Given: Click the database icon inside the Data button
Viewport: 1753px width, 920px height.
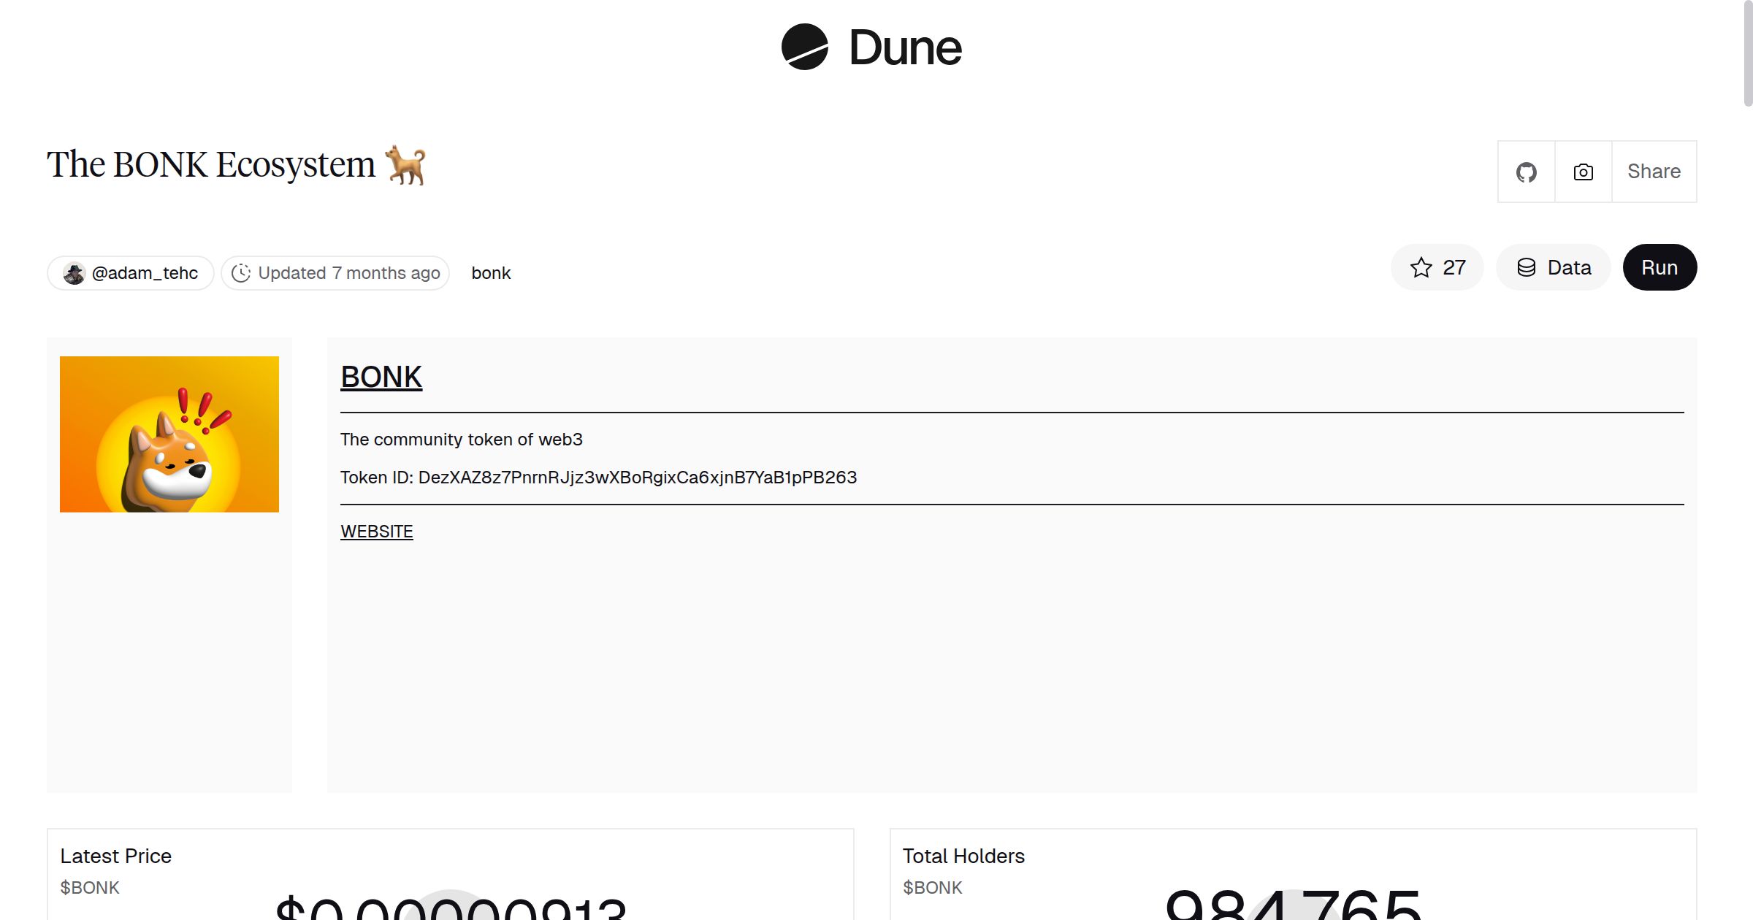Looking at the screenshot, I should [1527, 267].
